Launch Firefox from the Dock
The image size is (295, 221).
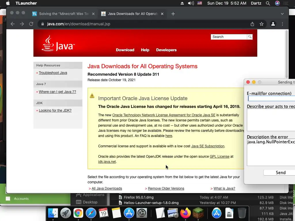point(186,213)
